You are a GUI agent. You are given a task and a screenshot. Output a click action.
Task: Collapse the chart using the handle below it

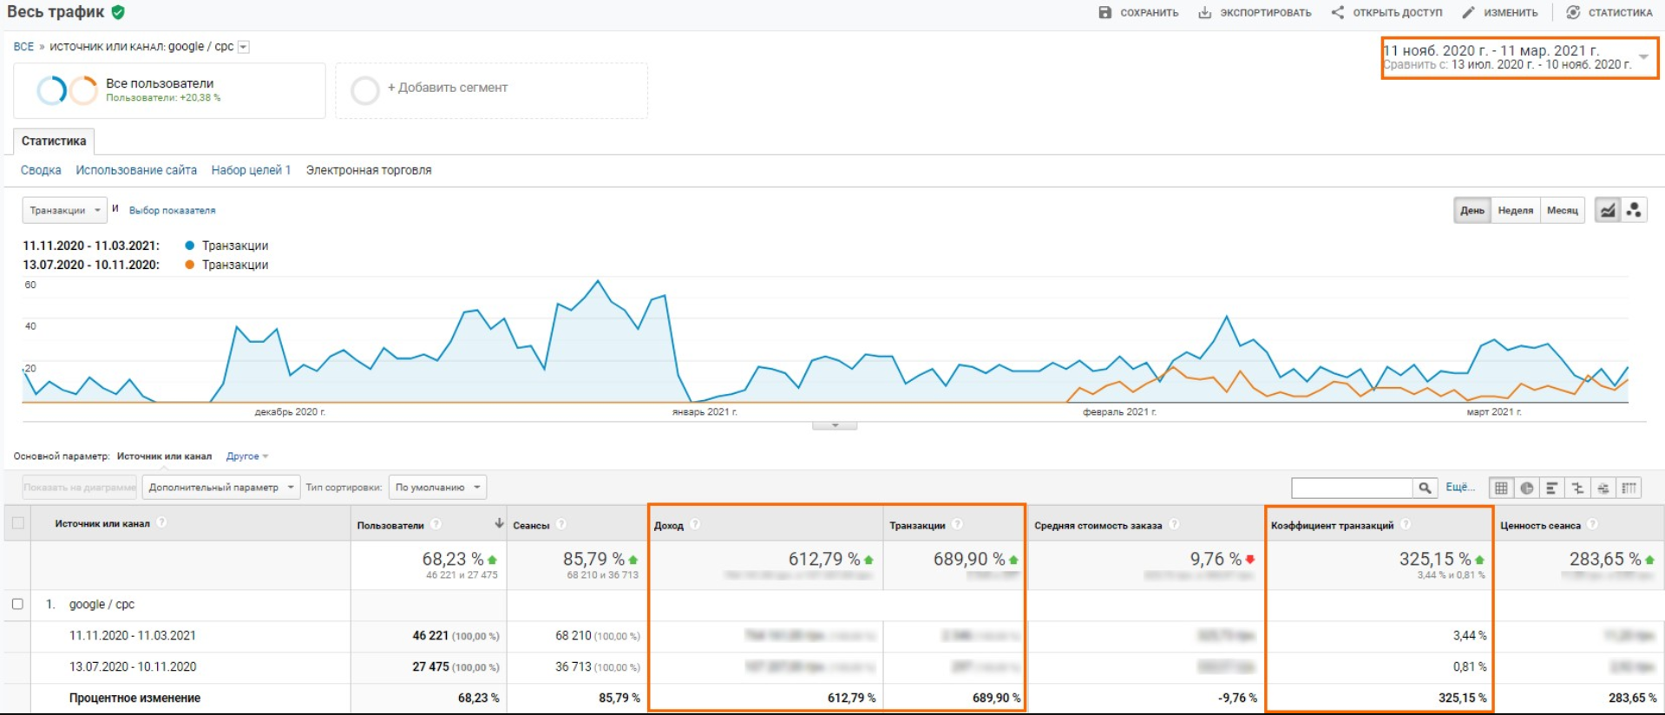[835, 425]
